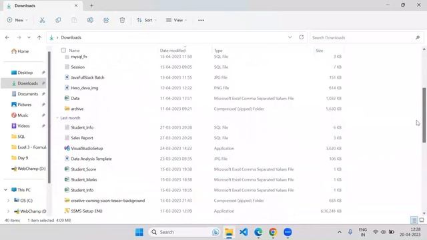Switch to details view layout icon
The width and height of the screenshot is (427, 240).
coord(414,220)
